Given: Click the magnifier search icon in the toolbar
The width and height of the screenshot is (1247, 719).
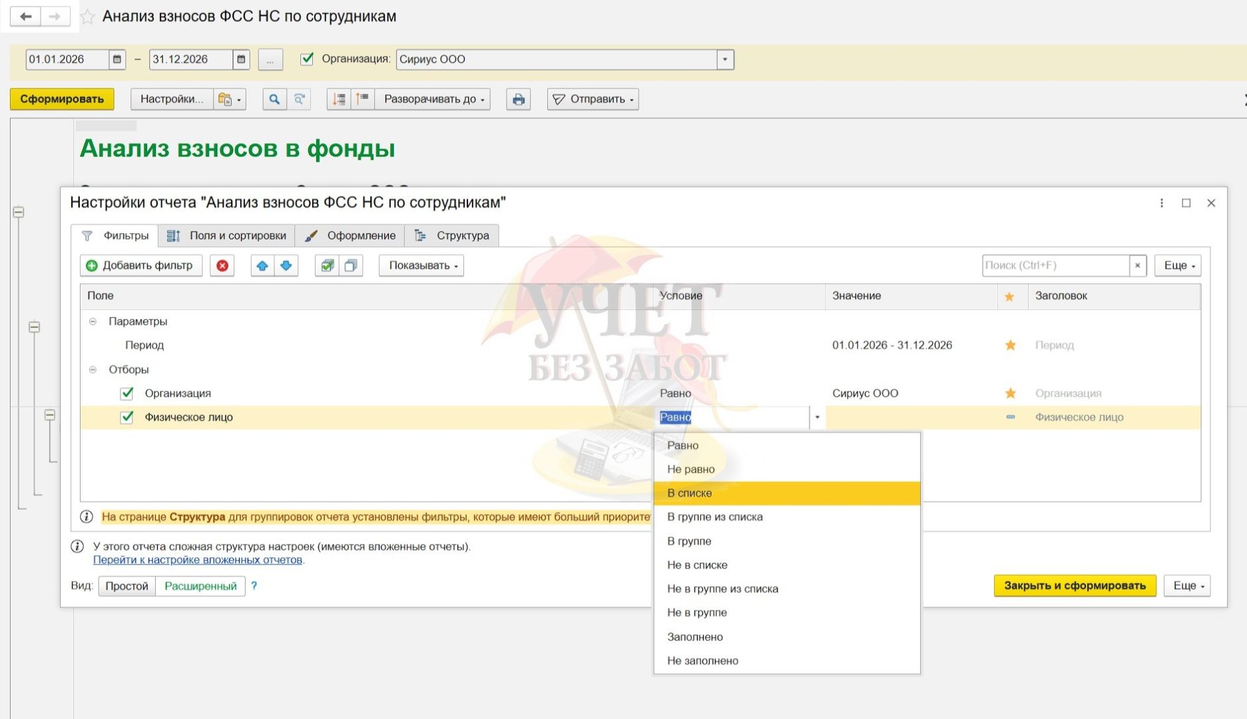Looking at the screenshot, I should coord(274,99).
